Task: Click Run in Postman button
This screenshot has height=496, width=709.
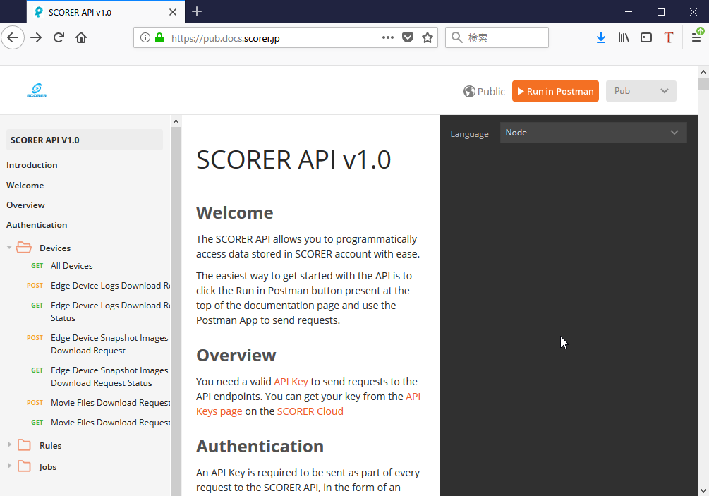Action: pos(555,91)
